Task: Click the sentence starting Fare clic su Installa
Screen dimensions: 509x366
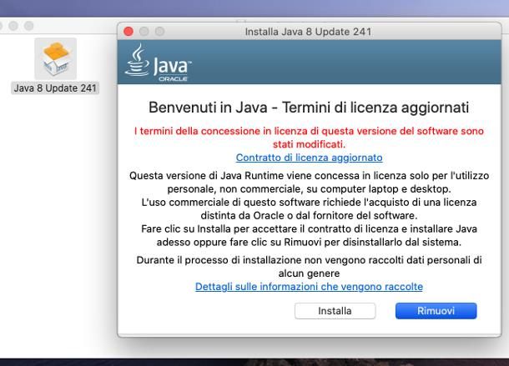Action: (x=309, y=236)
